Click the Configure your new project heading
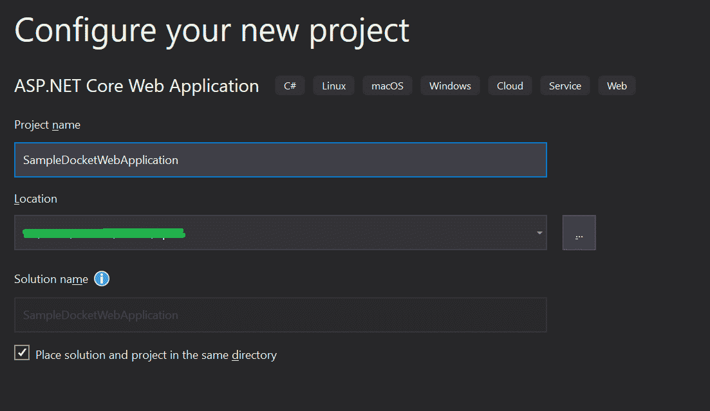This screenshot has height=411, width=710. (x=211, y=30)
